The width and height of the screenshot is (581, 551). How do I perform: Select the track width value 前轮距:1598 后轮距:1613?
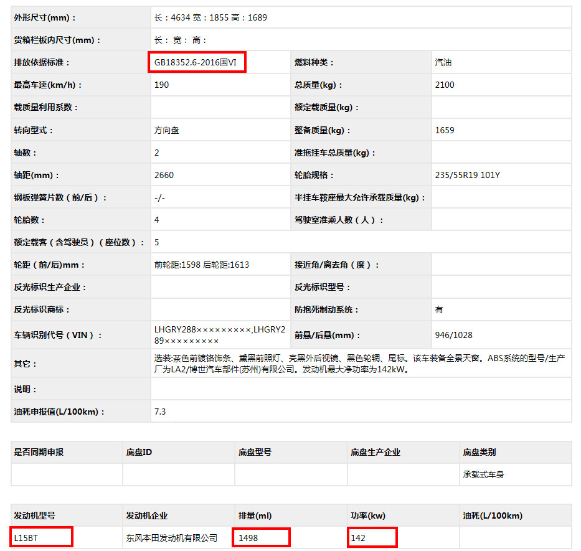[x=202, y=265]
